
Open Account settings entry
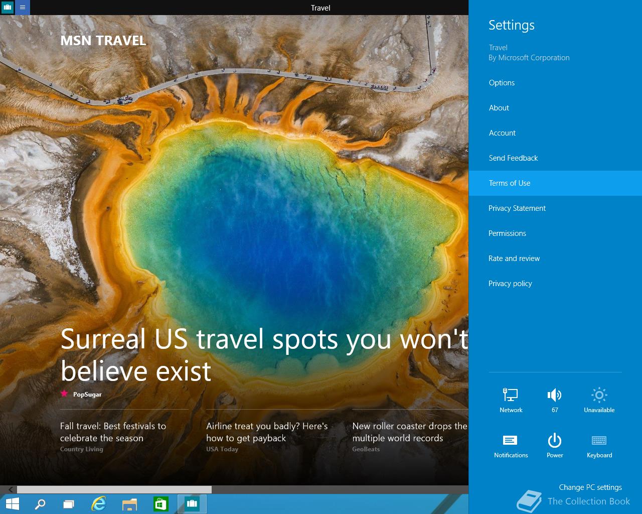point(555,133)
